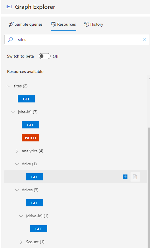Toggle the Switch to beta switch
This screenshot has height=248, width=150.
pos(45,56)
